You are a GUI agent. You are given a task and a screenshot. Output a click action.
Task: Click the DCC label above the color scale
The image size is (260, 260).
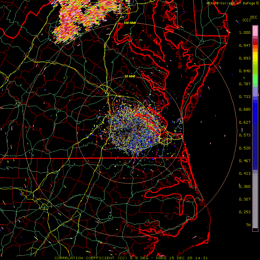pos(254,17)
